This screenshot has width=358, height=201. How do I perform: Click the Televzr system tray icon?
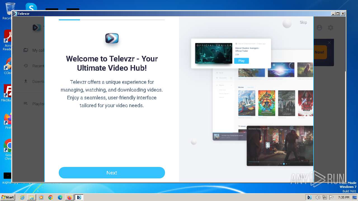tap(309, 197)
